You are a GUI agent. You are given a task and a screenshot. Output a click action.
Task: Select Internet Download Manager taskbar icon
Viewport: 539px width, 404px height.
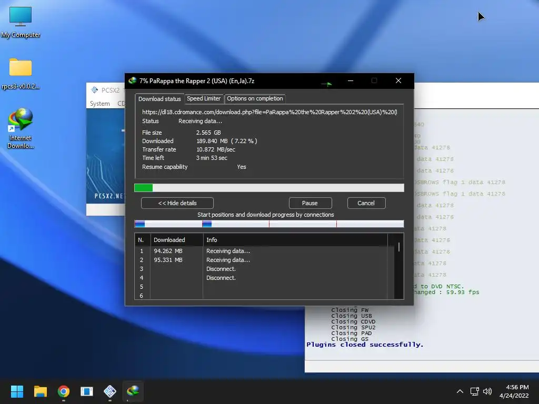click(x=133, y=391)
